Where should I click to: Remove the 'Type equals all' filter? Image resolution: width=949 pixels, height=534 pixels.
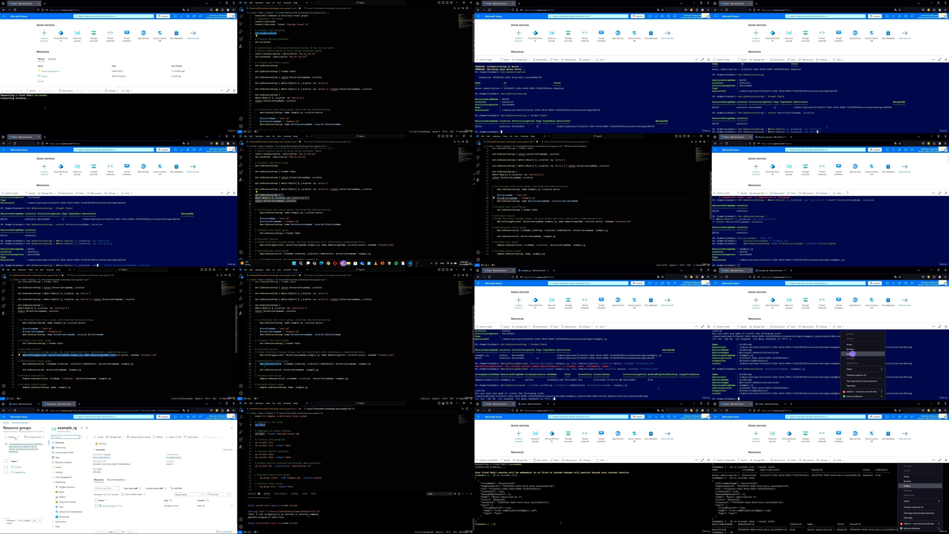pos(140,488)
